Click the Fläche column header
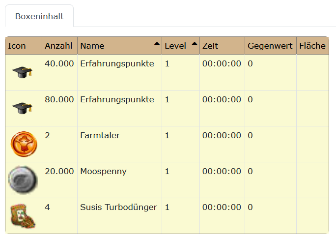 (312, 46)
